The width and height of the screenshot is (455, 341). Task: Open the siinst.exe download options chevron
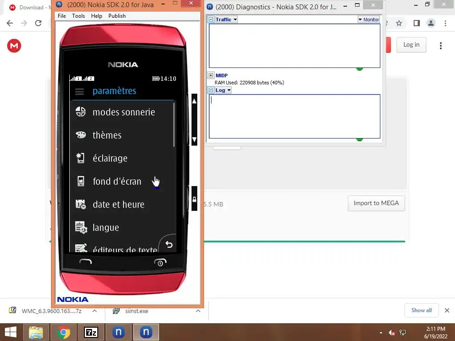[198, 311]
